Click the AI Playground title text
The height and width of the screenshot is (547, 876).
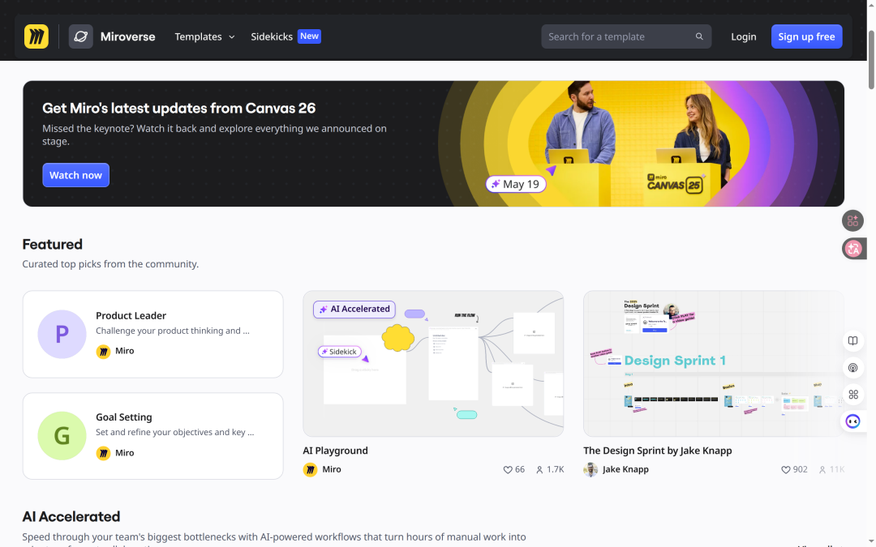335,451
